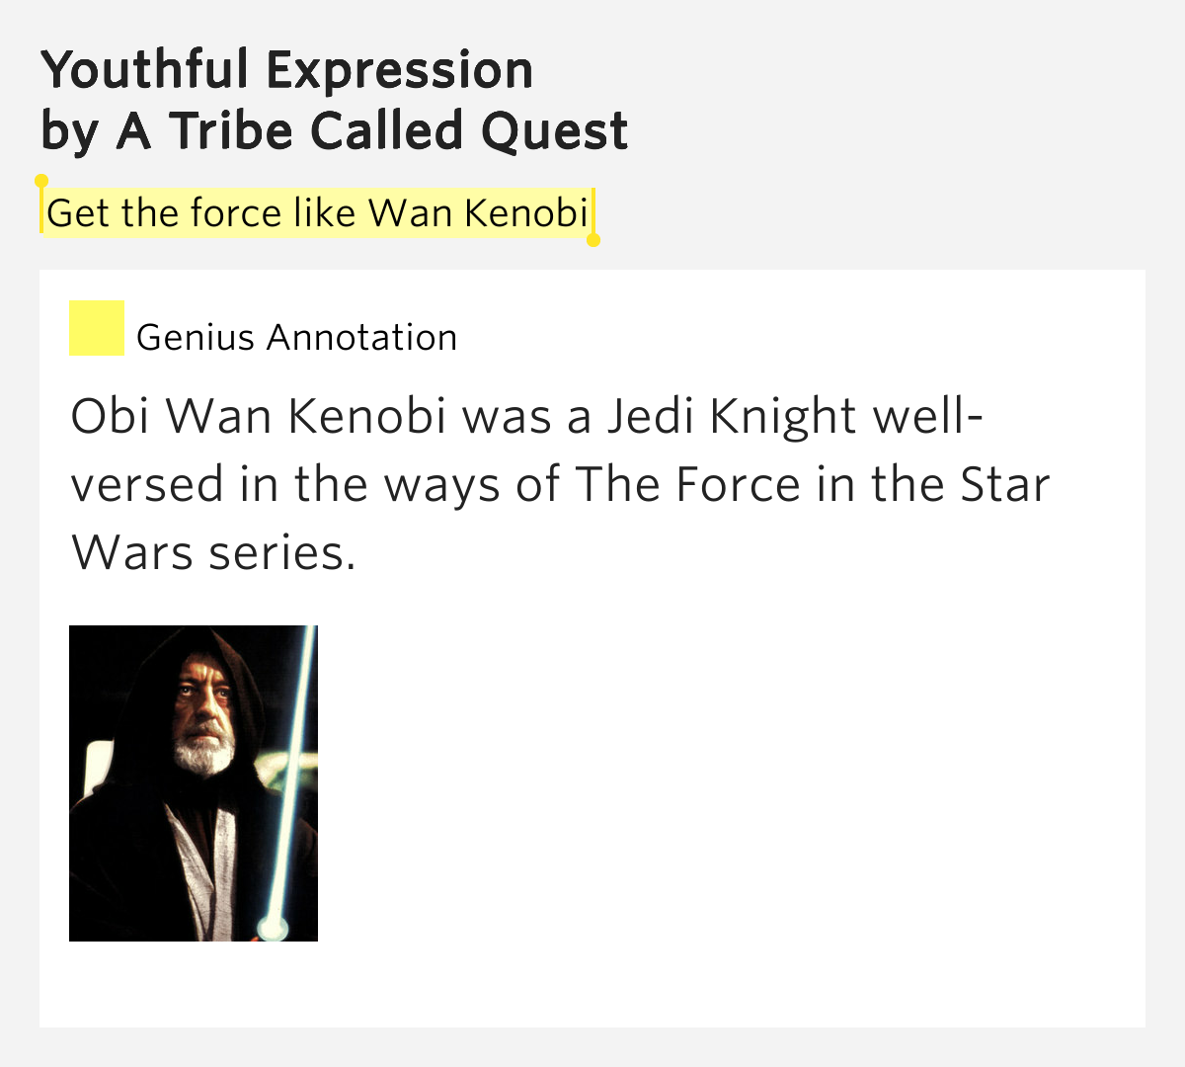Click the highlight start handle dot
The image size is (1185, 1067).
tap(41, 182)
